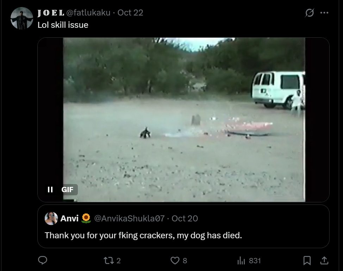View analytics showing 831 views
The image size is (343, 271).
point(249,260)
